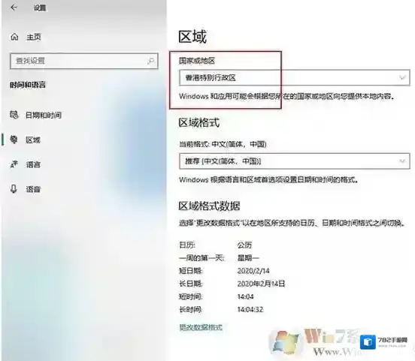
Task: Open the 日期和时间 section
Action: click(x=44, y=116)
